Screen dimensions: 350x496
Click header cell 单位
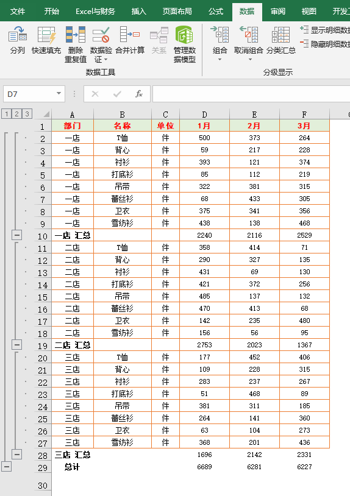tap(165, 126)
